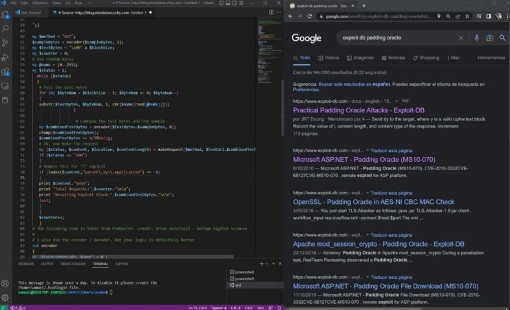The height and width of the screenshot is (310, 510).
Task: Click the share icon in Chrome address bar
Action: 458,17
